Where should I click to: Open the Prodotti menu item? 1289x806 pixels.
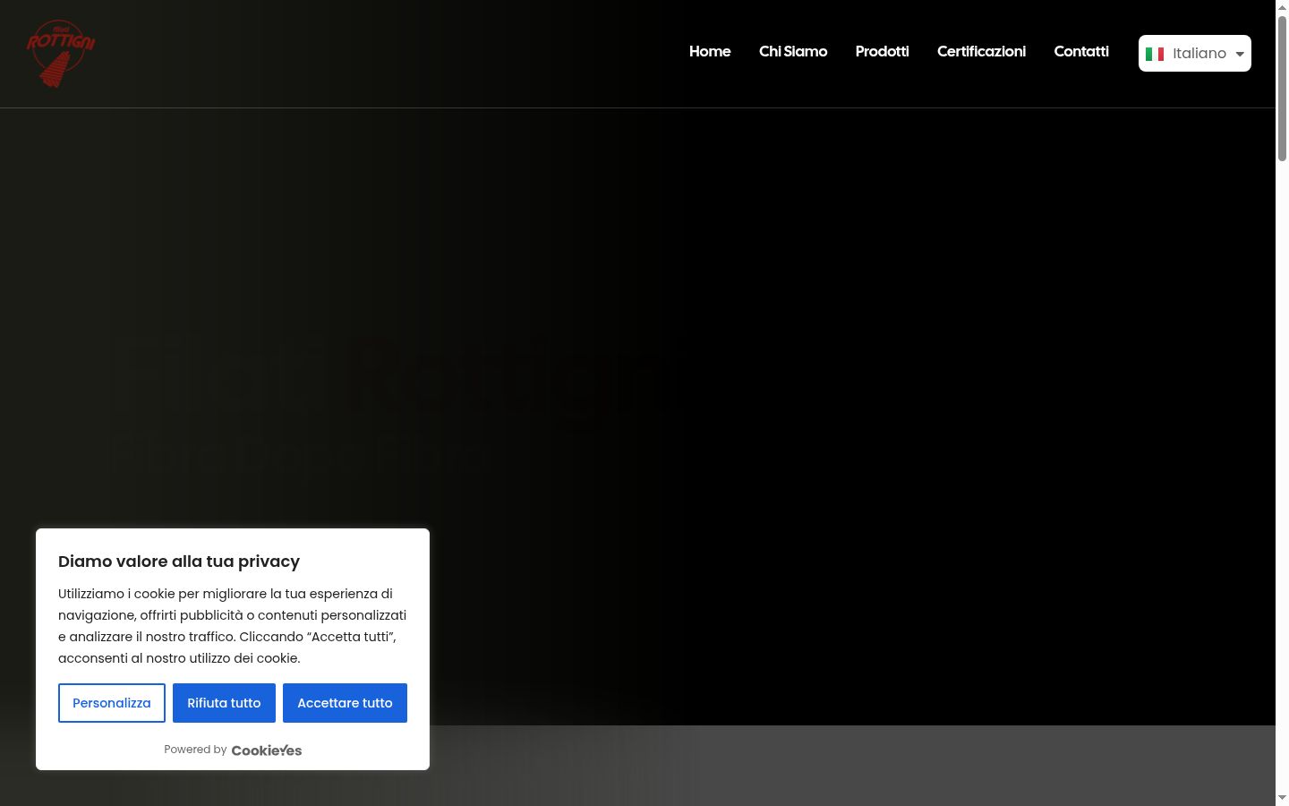pyautogui.click(x=882, y=52)
